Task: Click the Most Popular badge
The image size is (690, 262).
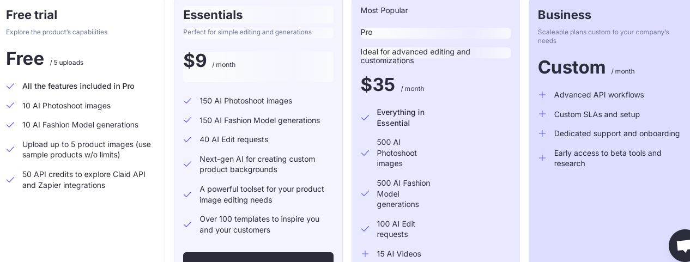Action: coord(384,10)
